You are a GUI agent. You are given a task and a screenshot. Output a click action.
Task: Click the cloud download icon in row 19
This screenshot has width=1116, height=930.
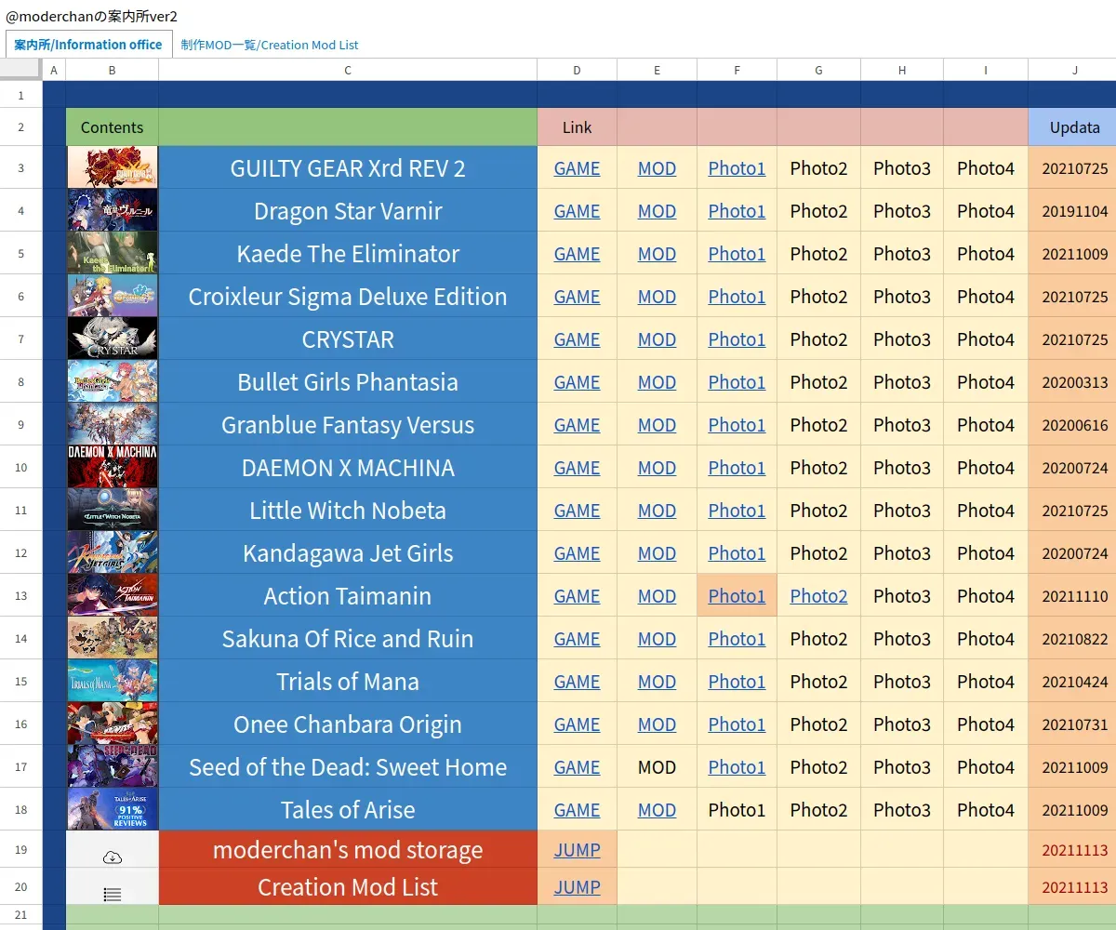tap(113, 857)
